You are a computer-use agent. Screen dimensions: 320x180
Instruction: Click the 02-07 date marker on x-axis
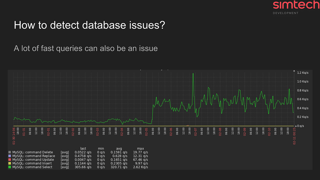[196, 131]
